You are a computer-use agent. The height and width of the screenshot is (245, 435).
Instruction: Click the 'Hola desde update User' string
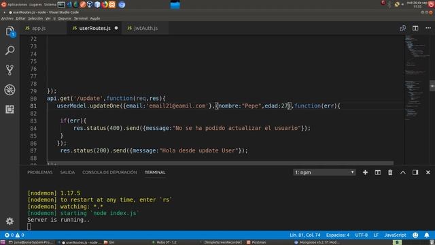pyautogui.click(x=198, y=150)
